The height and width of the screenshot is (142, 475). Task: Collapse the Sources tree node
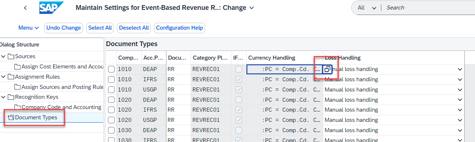tap(3, 56)
